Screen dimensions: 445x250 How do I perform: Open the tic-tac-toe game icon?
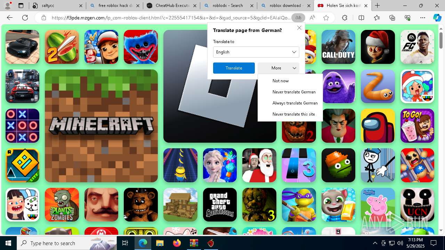point(22,126)
